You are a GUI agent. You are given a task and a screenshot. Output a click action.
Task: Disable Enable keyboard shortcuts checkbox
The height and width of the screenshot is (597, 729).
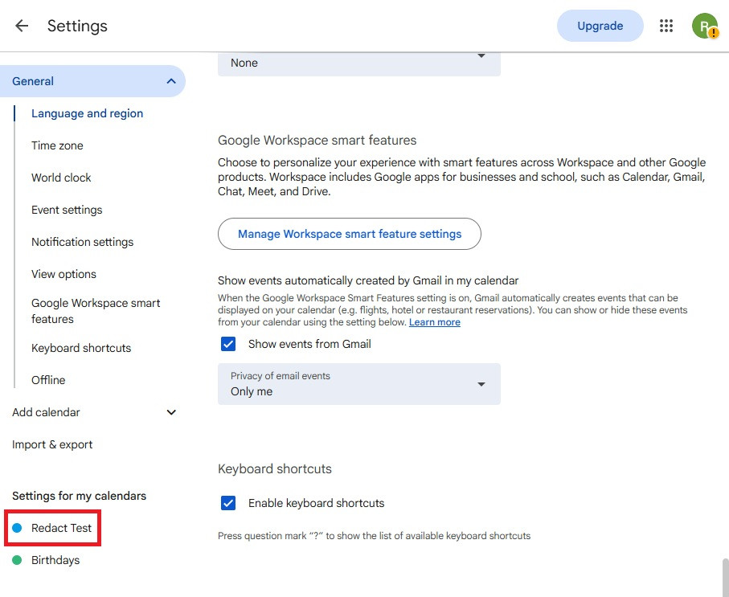227,503
